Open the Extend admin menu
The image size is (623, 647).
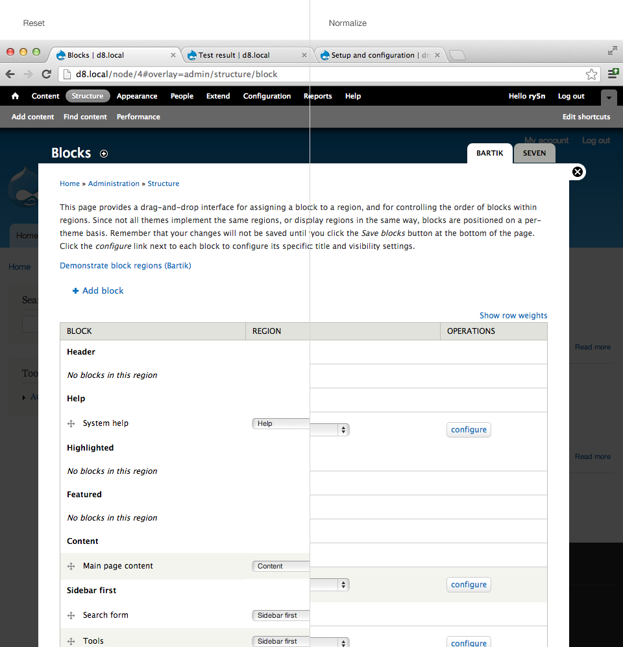pyautogui.click(x=218, y=96)
